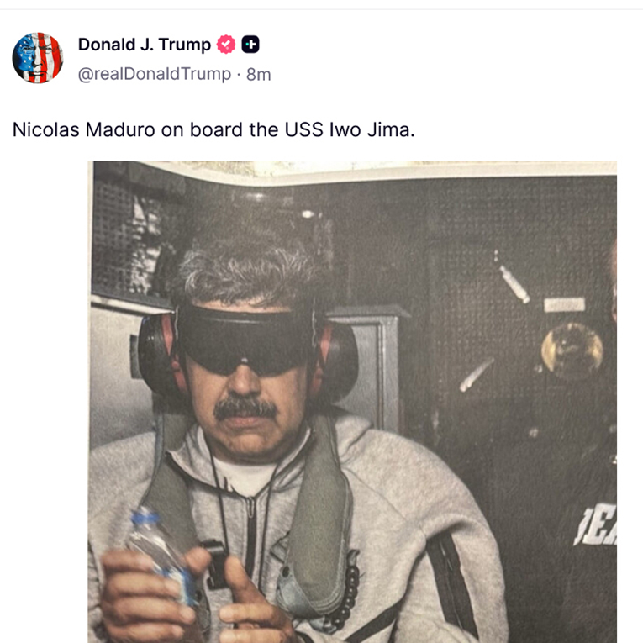
Task: Click the red verified checkmark badge
Action: [x=226, y=45]
